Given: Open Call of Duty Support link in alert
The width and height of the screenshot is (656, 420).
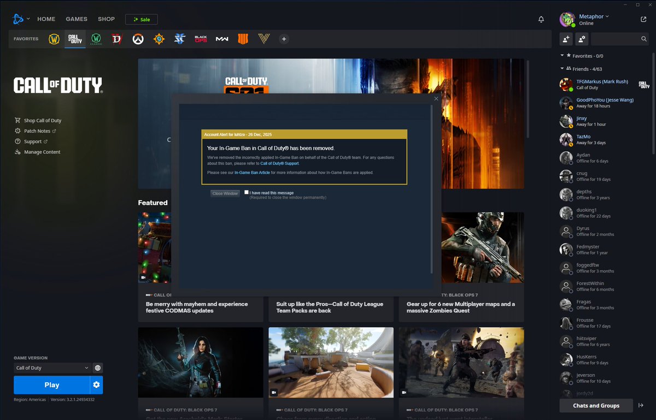Looking at the screenshot, I should (279, 163).
